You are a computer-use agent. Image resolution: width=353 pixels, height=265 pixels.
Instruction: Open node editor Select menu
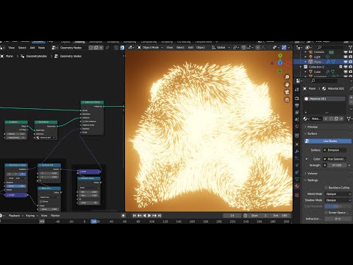(x=22, y=48)
